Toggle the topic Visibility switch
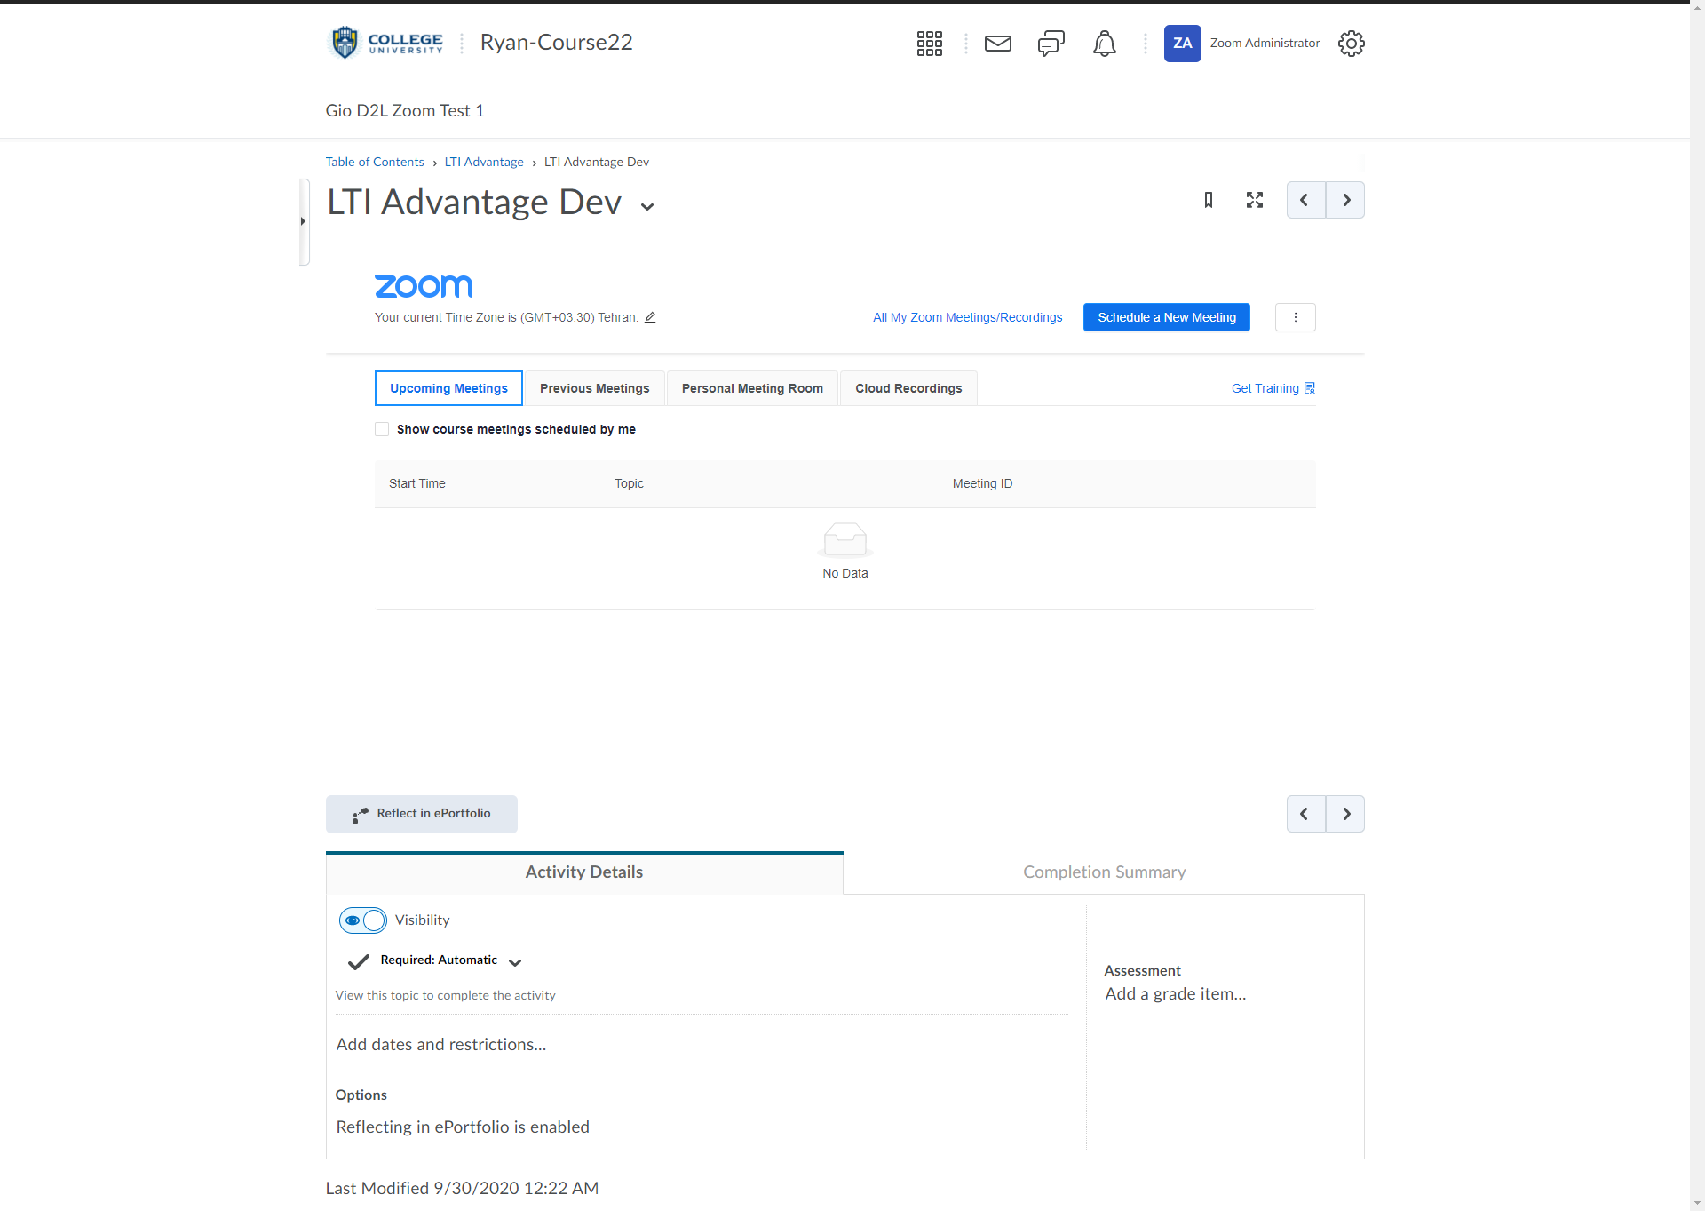Image resolution: width=1705 pixels, height=1211 pixels. (x=363, y=920)
